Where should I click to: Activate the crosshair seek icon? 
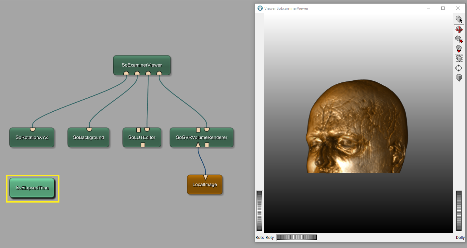459,68
